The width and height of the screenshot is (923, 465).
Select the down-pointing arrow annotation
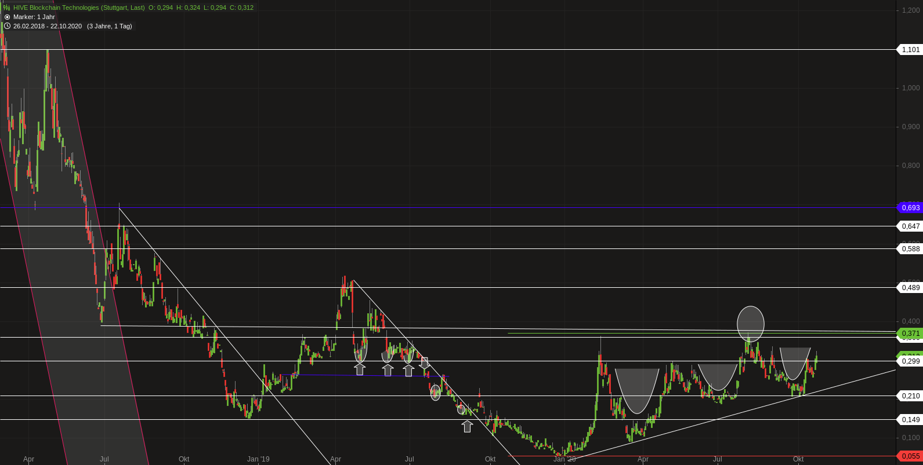point(425,364)
